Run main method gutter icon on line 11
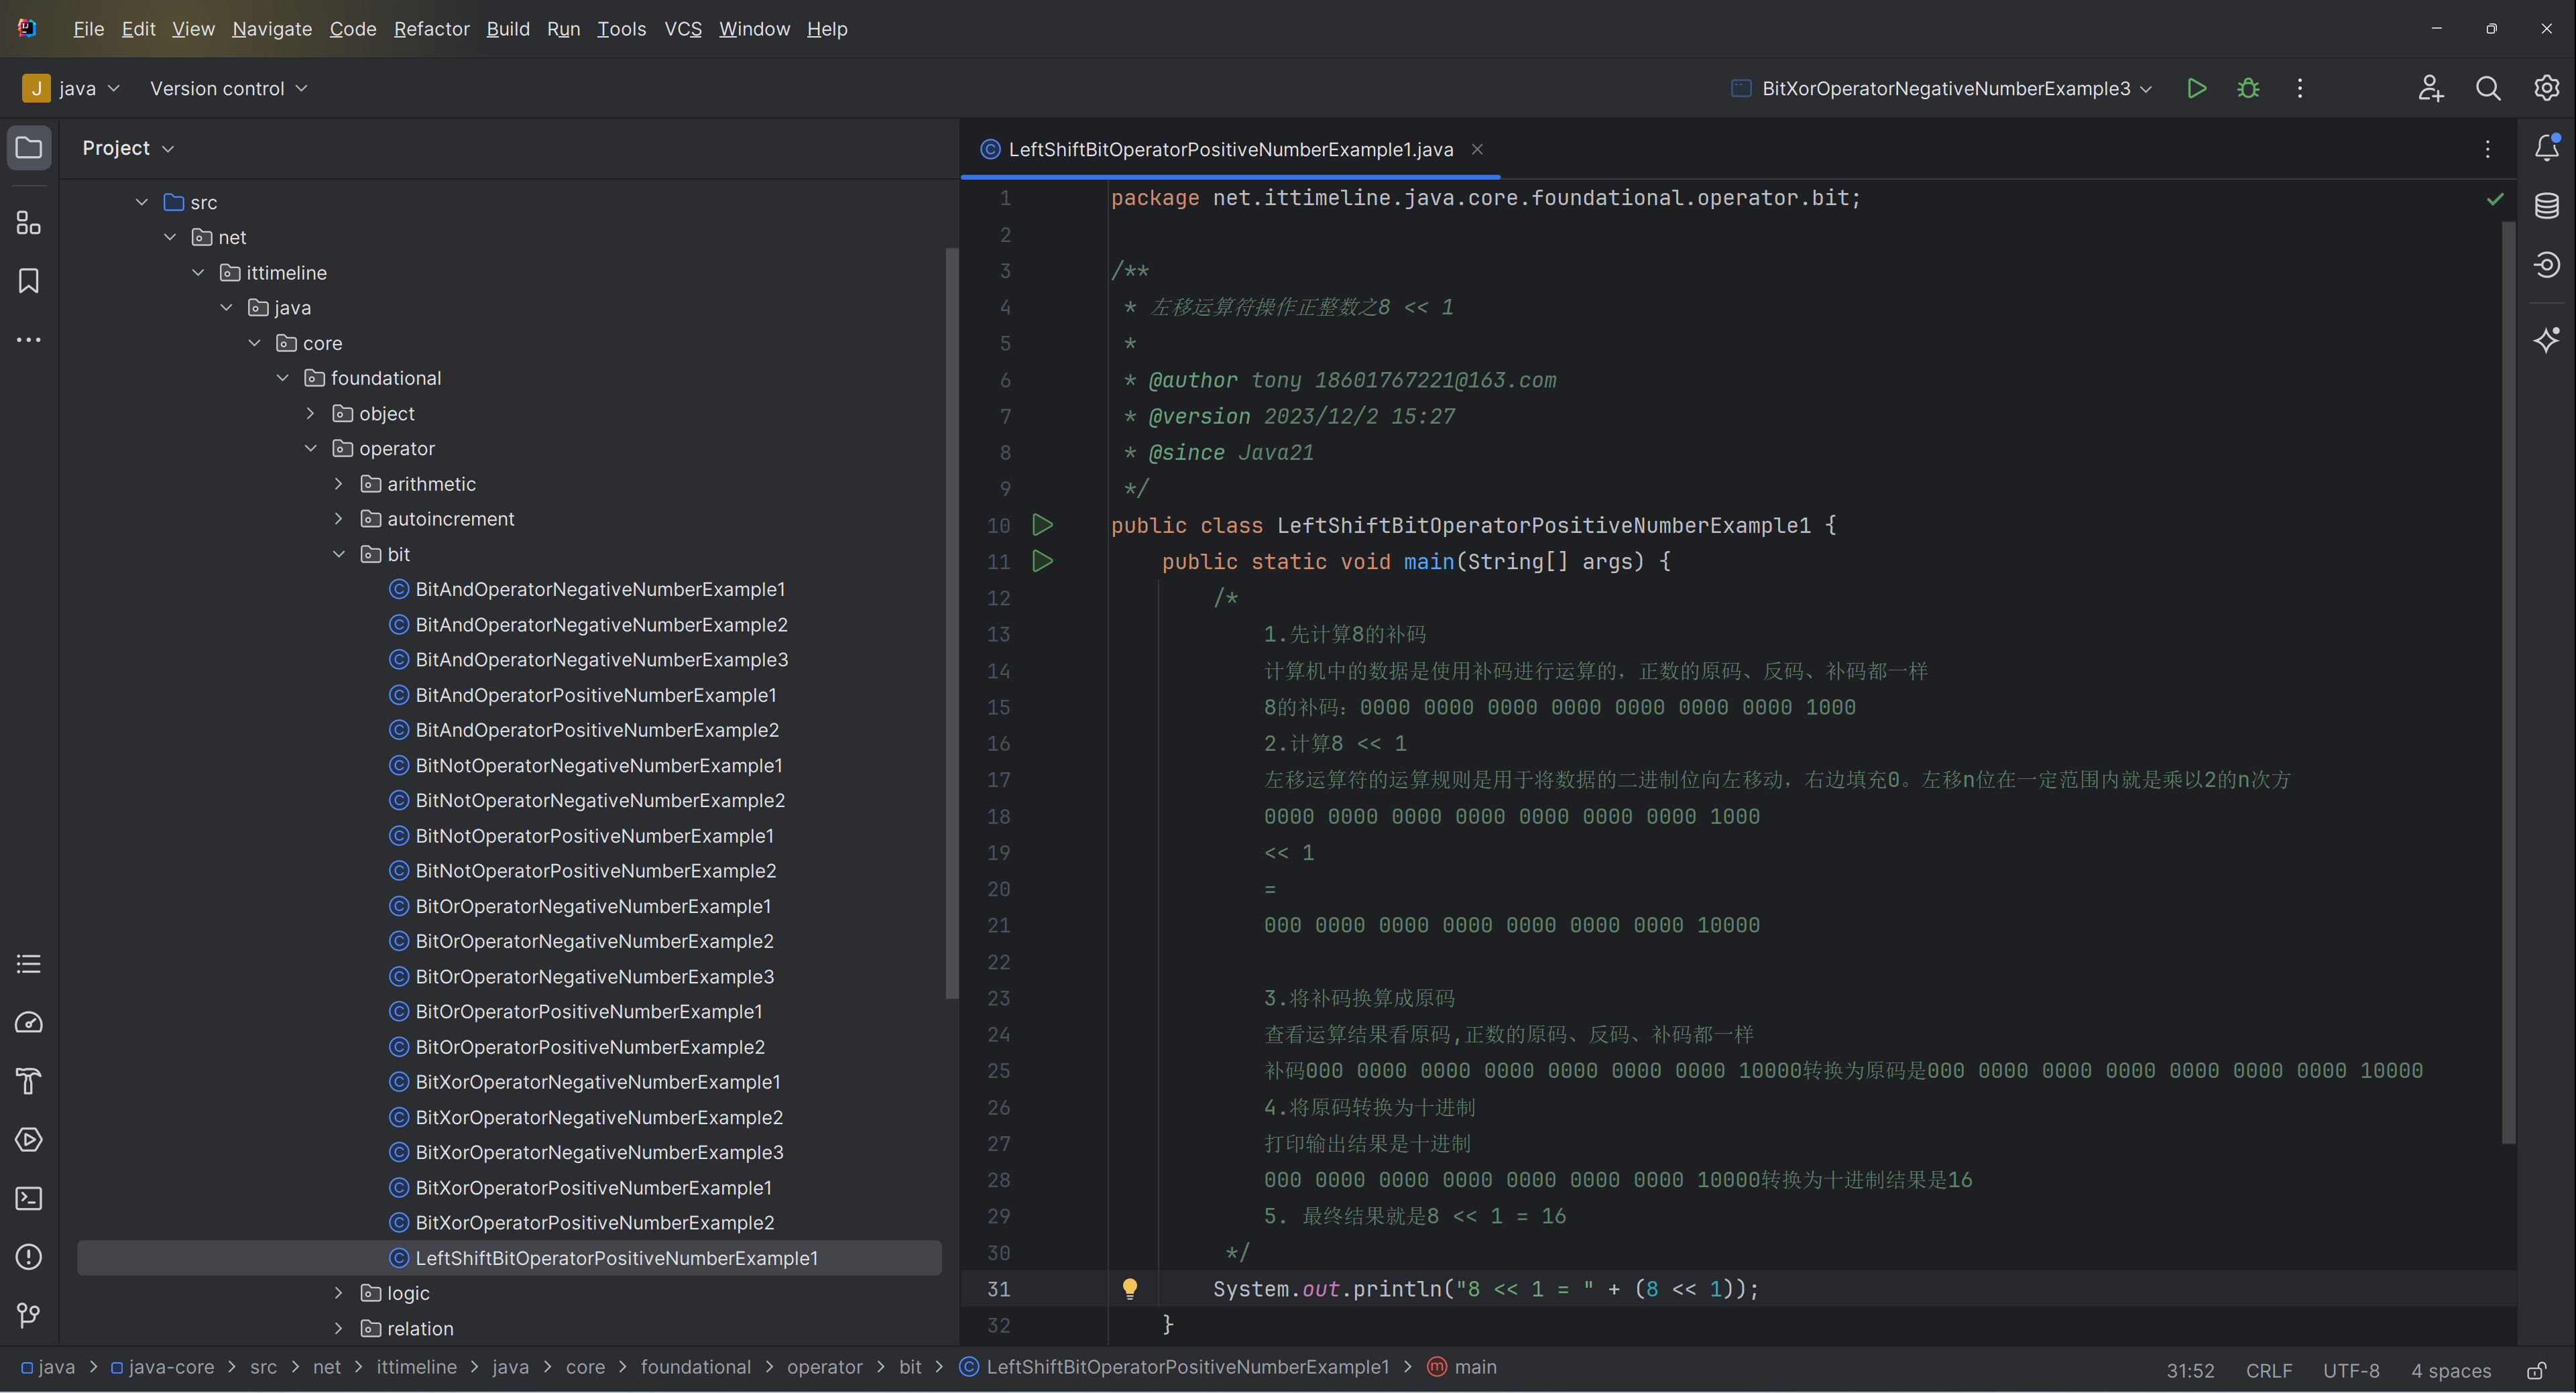 [x=1042, y=561]
